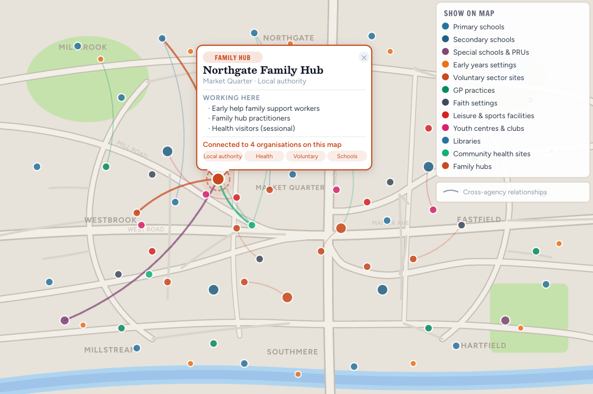Screen dimensions: 593x394
Task: Select the Voluntary connection tag
Action: (306, 156)
